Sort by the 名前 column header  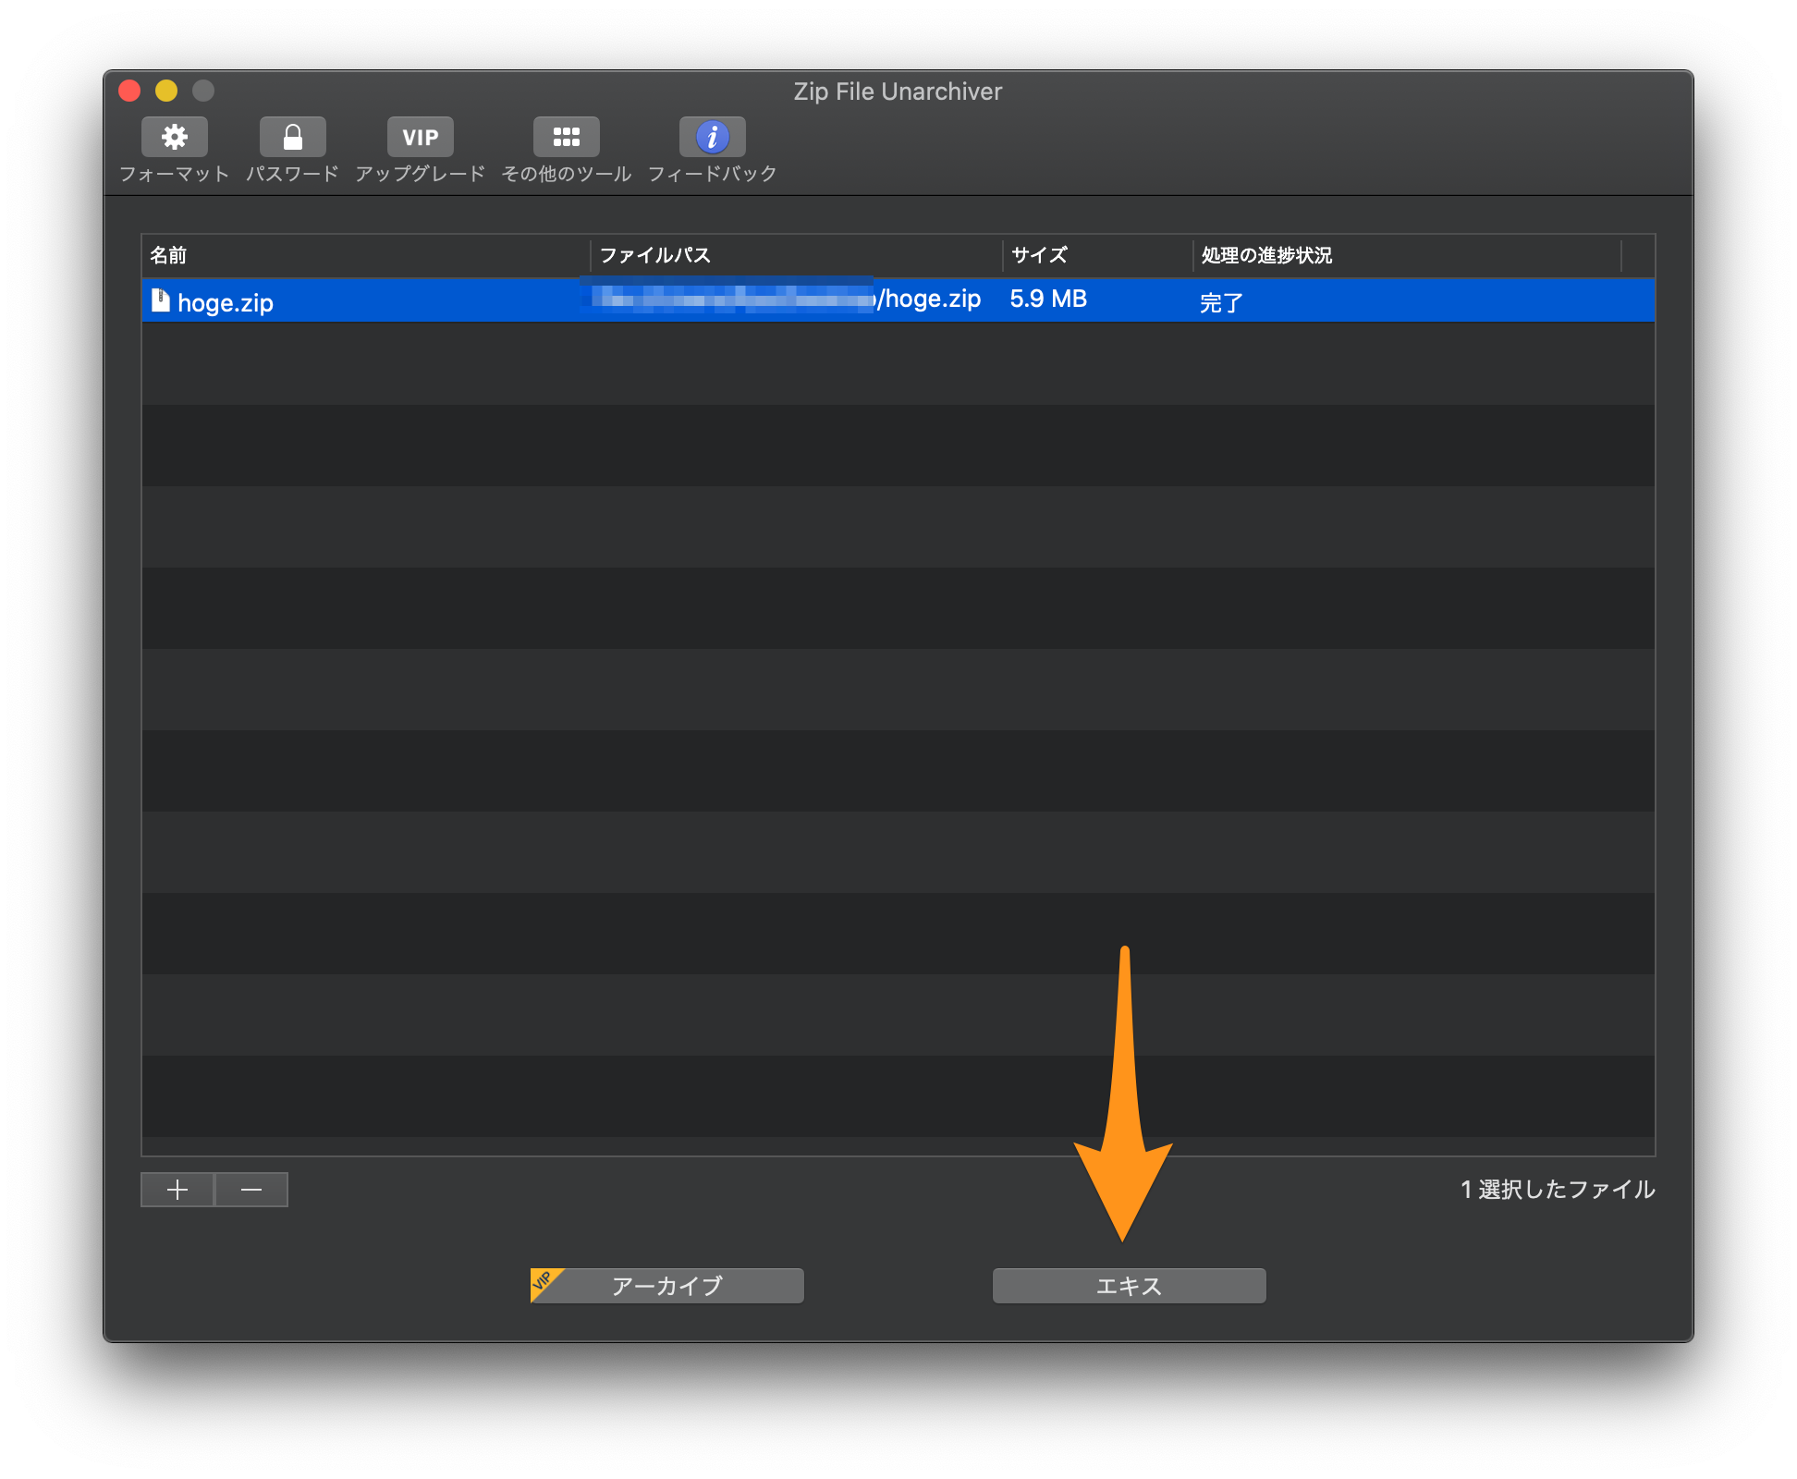coord(365,255)
